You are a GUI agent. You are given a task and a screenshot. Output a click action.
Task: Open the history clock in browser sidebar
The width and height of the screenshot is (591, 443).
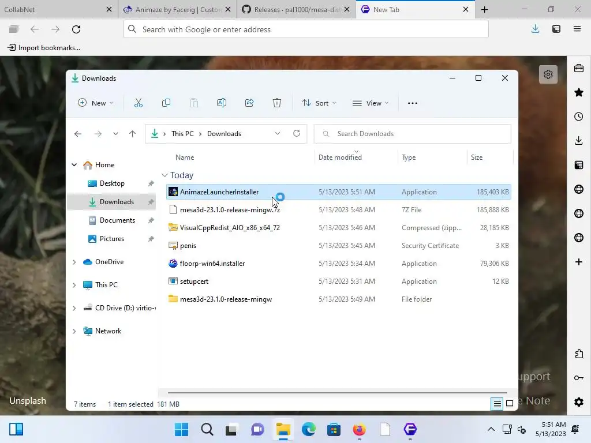(579, 117)
